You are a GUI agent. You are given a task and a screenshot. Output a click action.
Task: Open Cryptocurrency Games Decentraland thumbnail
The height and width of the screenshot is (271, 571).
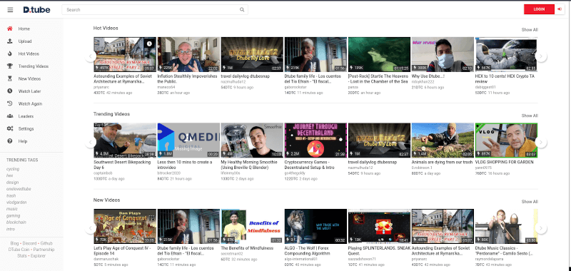[315, 140]
